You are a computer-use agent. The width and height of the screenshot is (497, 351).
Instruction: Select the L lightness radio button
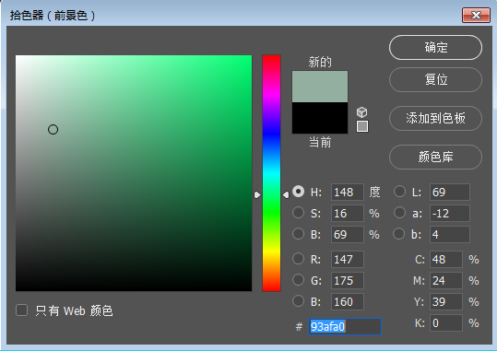point(399,192)
